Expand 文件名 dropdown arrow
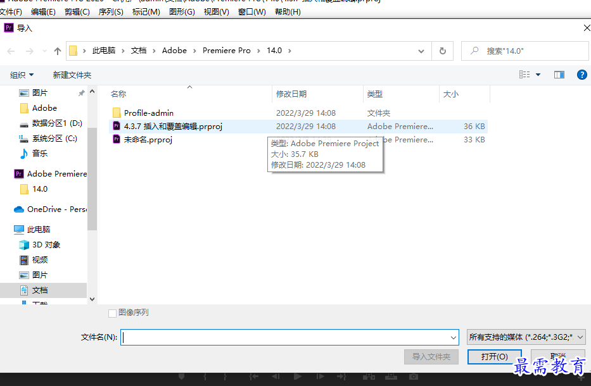 pyautogui.click(x=454, y=337)
